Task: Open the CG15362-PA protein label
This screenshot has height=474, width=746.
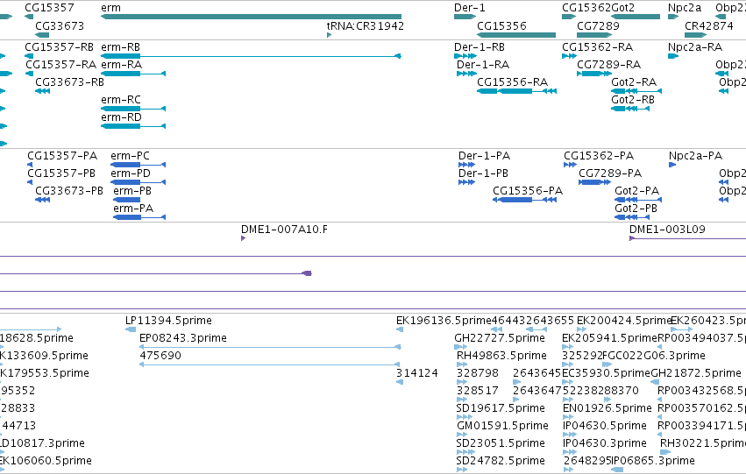Action: click(599, 155)
